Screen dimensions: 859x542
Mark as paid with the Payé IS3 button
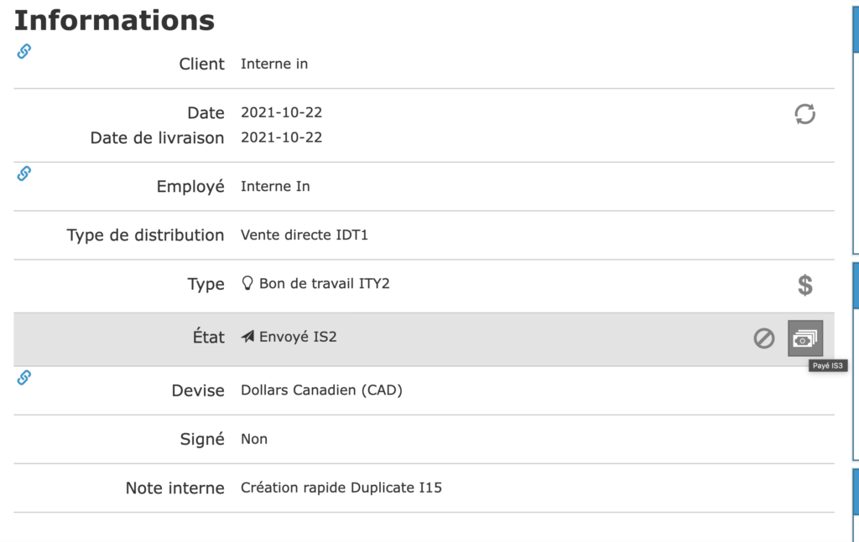point(805,338)
